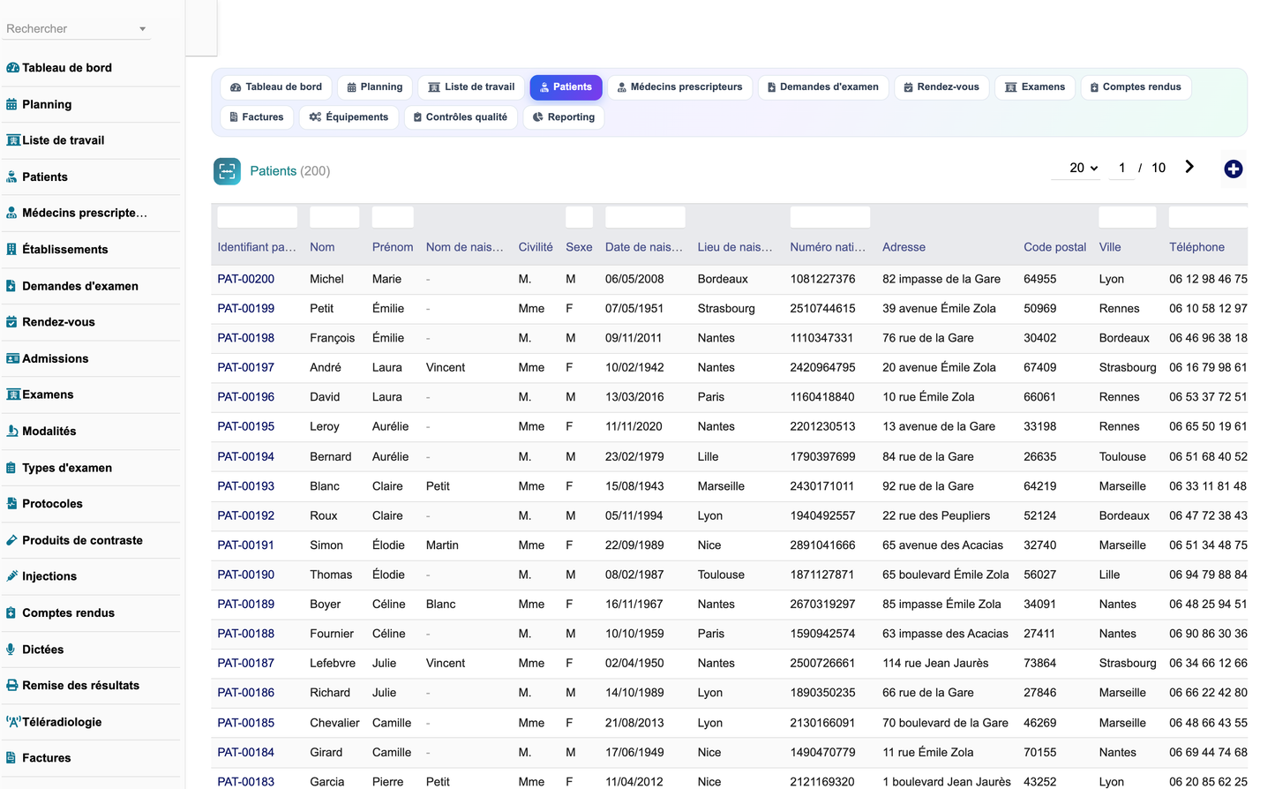Open patient link PAT-00183
Screen dimensions: 1275x789
click(246, 782)
